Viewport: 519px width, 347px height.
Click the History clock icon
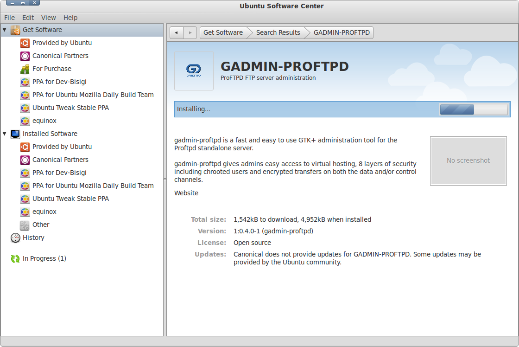(x=15, y=238)
